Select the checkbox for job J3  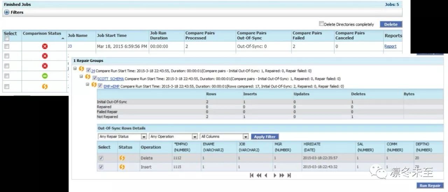[7, 46]
